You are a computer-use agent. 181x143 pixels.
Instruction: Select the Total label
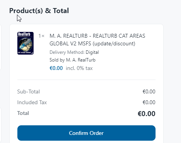tap(23, 113)
